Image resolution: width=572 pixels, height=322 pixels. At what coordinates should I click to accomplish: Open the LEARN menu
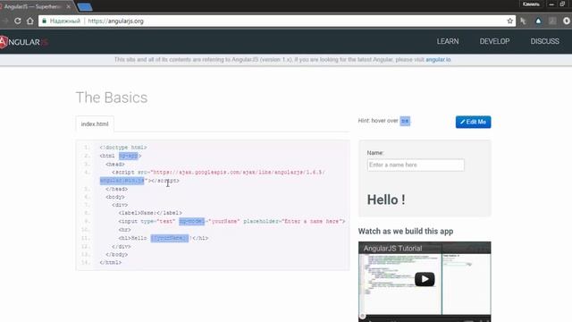point(448,41)
